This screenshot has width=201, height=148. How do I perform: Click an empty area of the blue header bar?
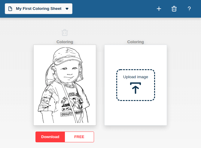[x=113, y=9]
